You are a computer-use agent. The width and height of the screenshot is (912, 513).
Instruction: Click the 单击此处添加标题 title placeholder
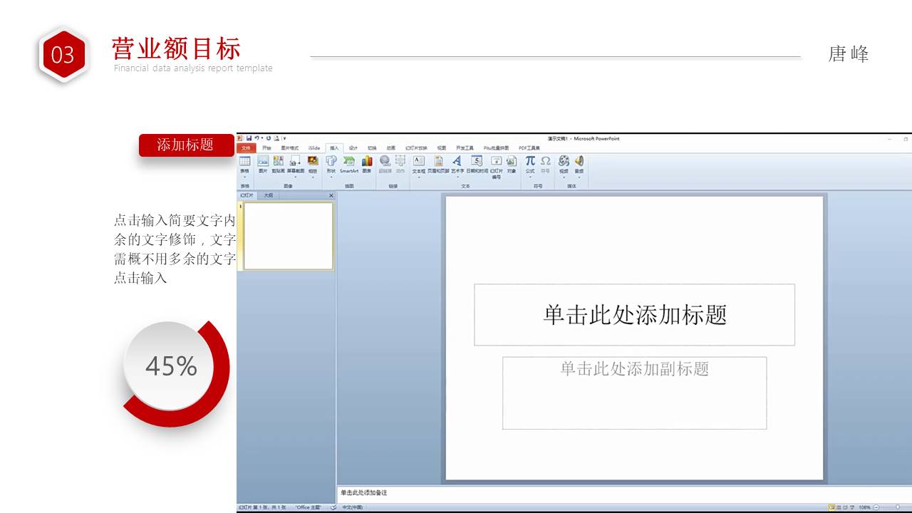tap(634, 315)
